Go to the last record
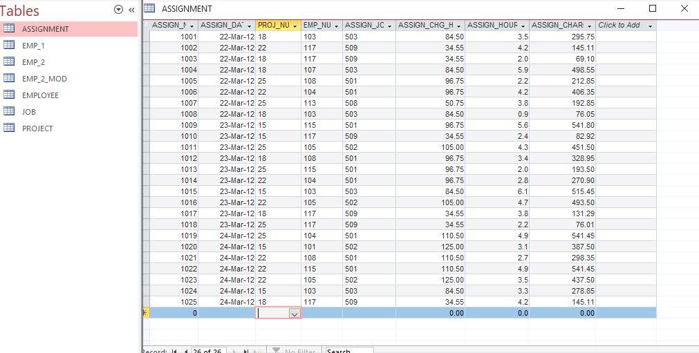 point(245,351)
